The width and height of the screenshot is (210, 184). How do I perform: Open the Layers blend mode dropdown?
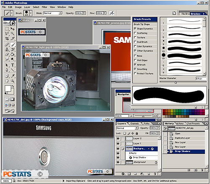tap(136, 128)
